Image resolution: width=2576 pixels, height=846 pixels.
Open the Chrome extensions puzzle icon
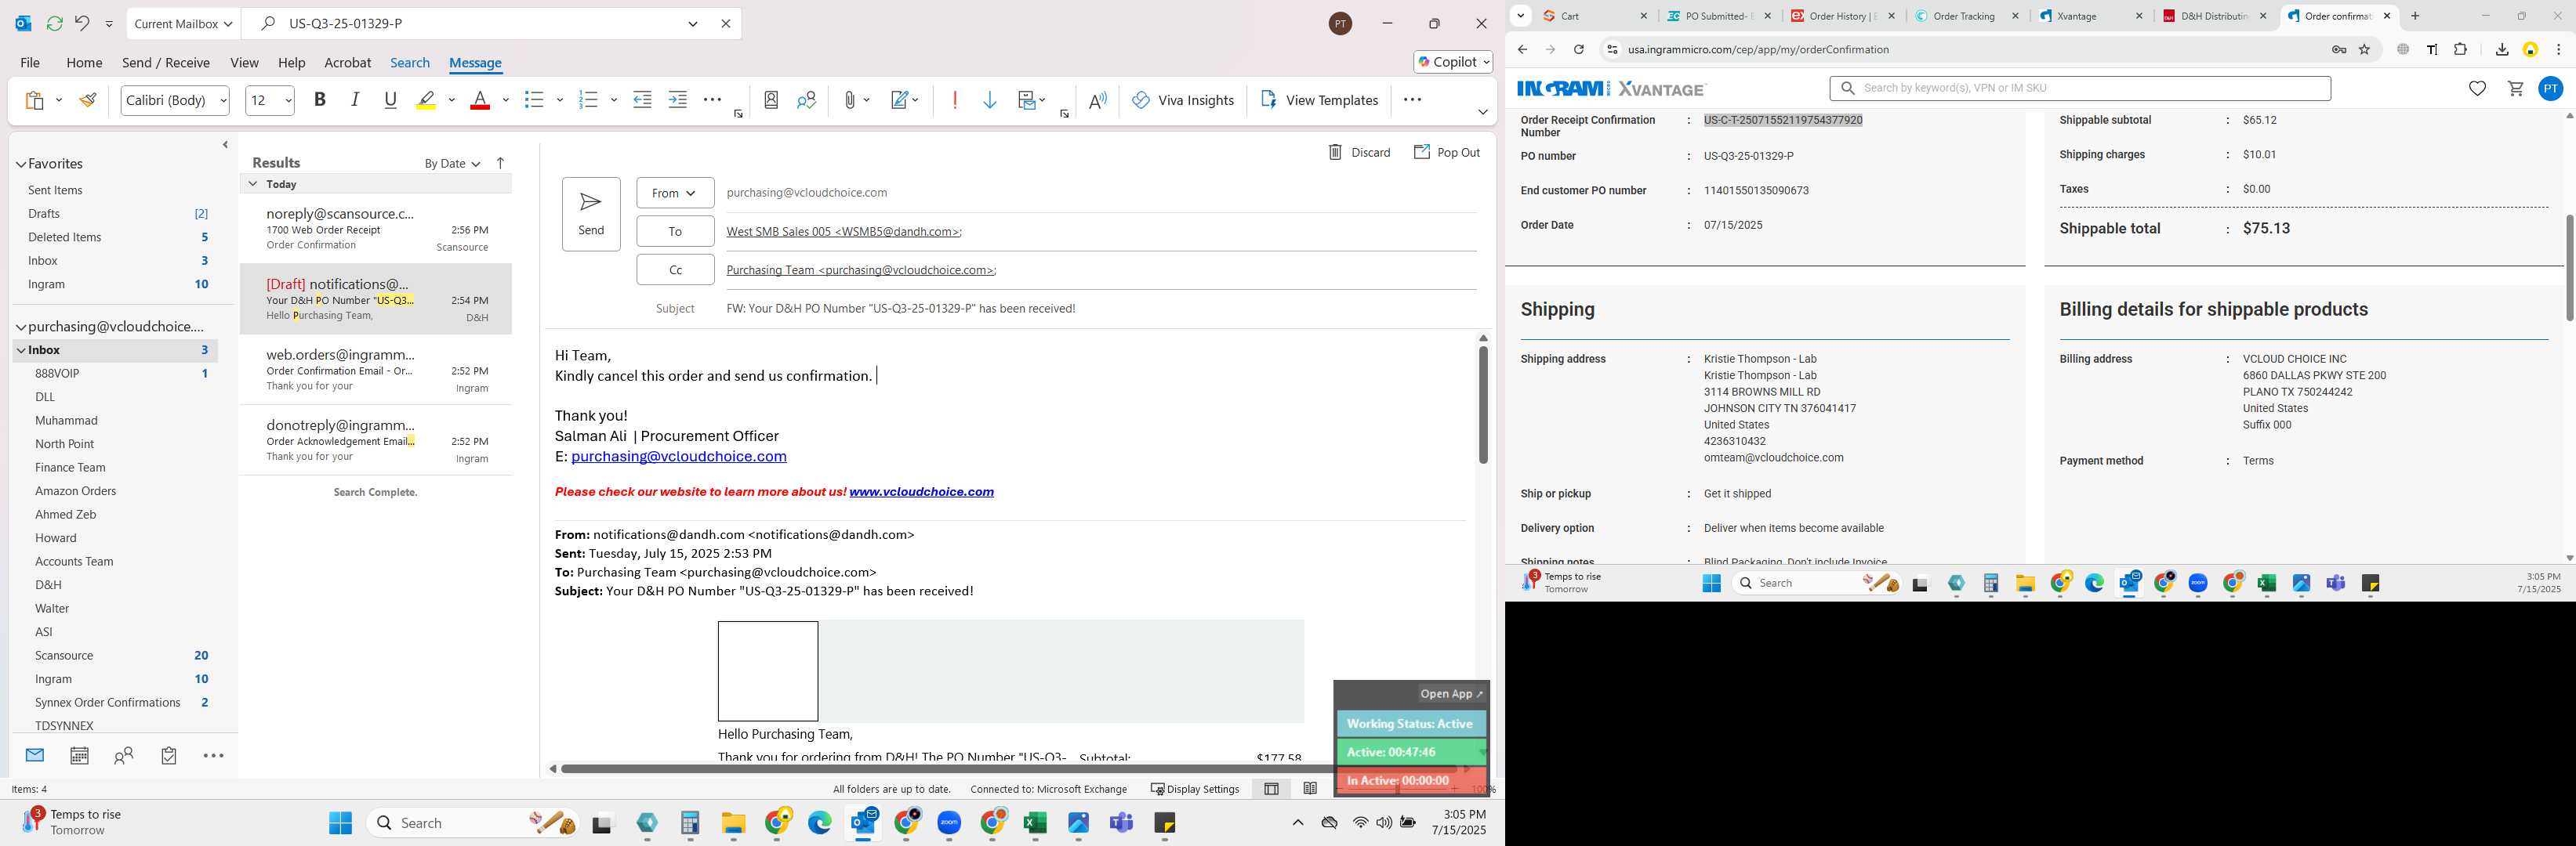click(x=2460, y=49)
